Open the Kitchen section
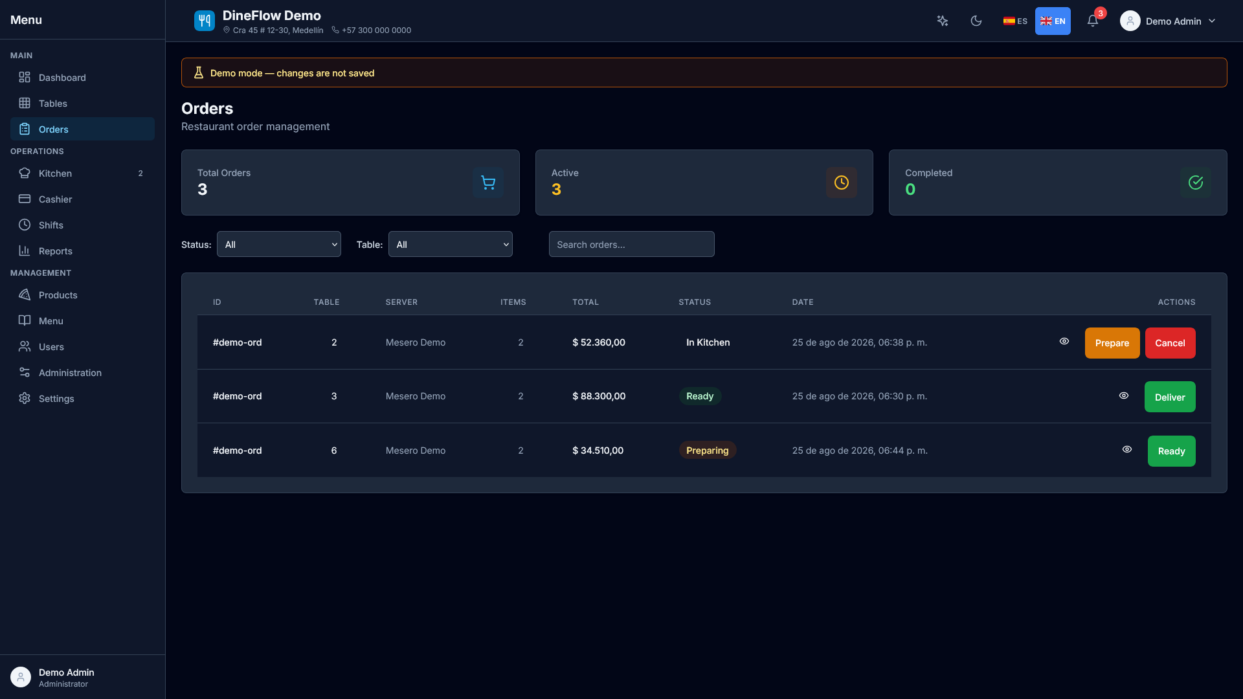Image resolution: width=1243 pixels, height=699 pixels. [x=82, y=173]
